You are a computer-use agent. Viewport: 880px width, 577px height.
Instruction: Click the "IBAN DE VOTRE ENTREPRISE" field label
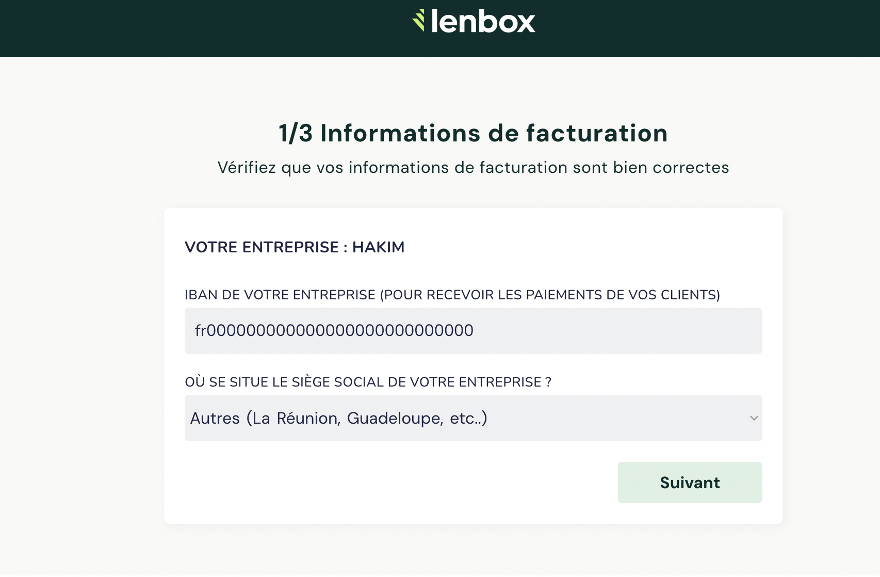pos(280,295)
